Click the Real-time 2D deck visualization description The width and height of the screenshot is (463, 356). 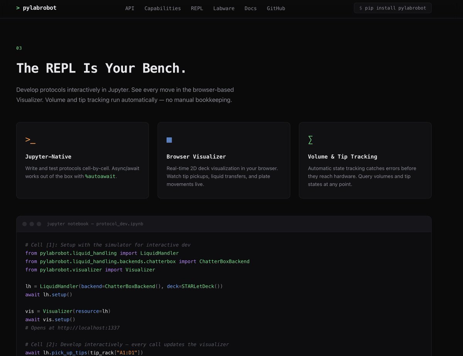222,176
